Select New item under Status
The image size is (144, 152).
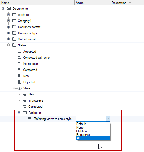(x=26, y=76)
